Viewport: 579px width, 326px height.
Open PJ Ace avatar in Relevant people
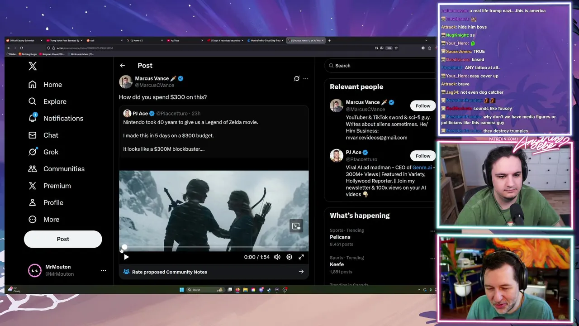tap(337, 156)
